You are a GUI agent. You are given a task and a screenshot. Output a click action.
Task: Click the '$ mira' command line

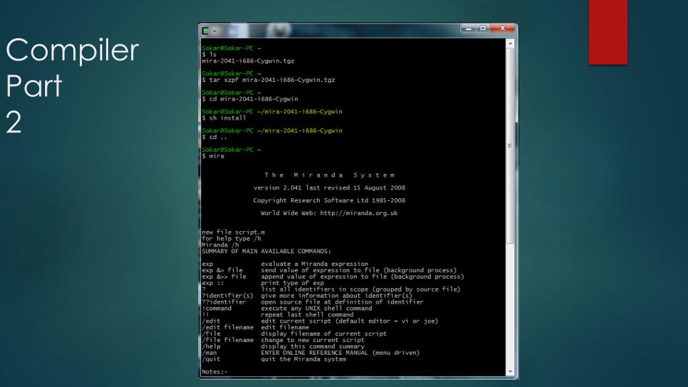[213, 156]
